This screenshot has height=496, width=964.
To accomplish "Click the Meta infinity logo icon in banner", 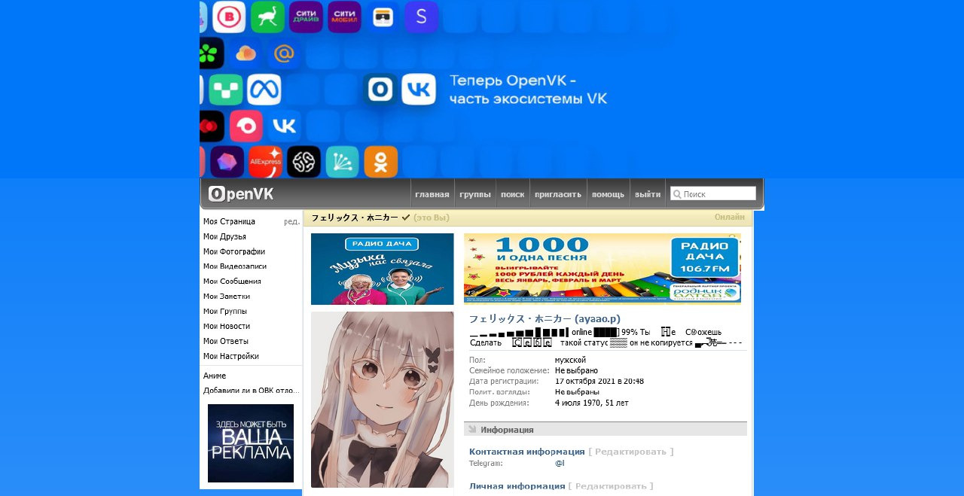I will point(264,90).
